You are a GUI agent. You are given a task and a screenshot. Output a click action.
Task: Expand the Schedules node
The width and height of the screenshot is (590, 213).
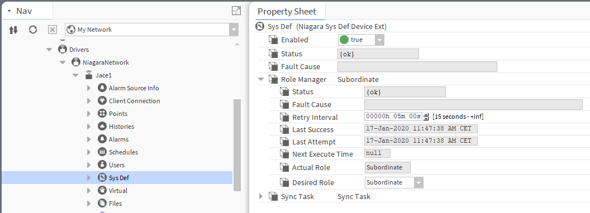(89, 152)
